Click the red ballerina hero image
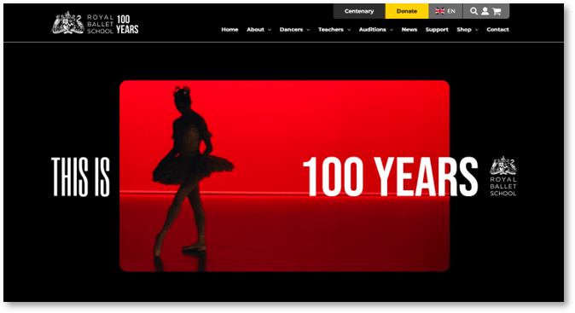This screenshot has height=313, width=575. [x=285, y=176]
